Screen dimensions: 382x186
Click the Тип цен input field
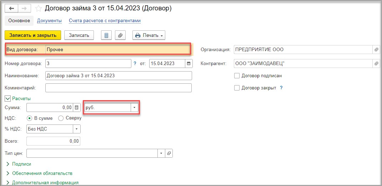point(92,153)
